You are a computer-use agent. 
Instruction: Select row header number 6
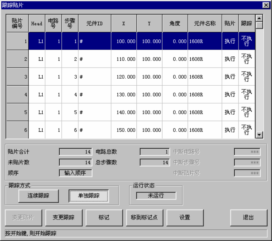(x=17, y=130)
